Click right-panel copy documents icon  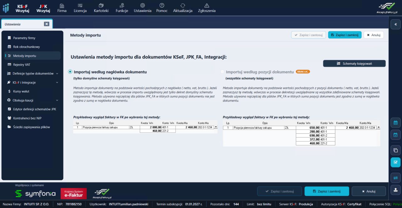click(395, 150)
